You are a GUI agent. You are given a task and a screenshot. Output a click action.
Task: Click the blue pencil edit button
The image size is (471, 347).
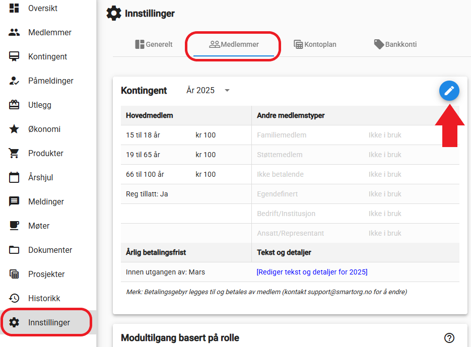pyautogui.click(x=449, y=91)
